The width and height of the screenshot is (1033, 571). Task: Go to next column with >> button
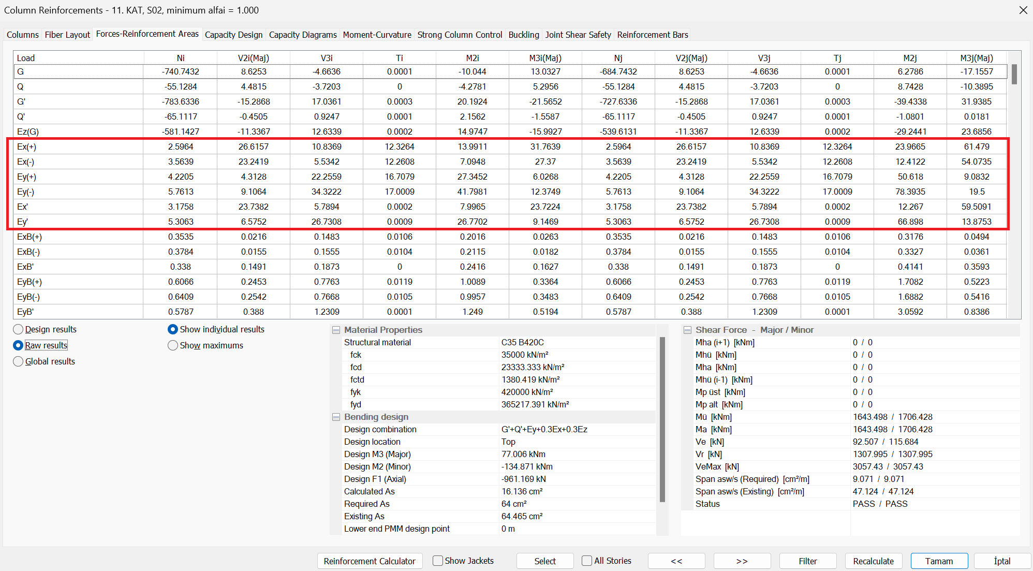click(x=742, y=561)
